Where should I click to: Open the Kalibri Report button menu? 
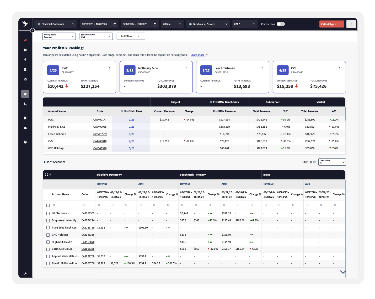pyautogui.click(x=332, y=24)
